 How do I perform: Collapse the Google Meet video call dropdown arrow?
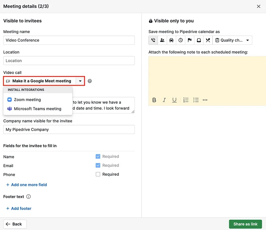click(x=80, y=81)
